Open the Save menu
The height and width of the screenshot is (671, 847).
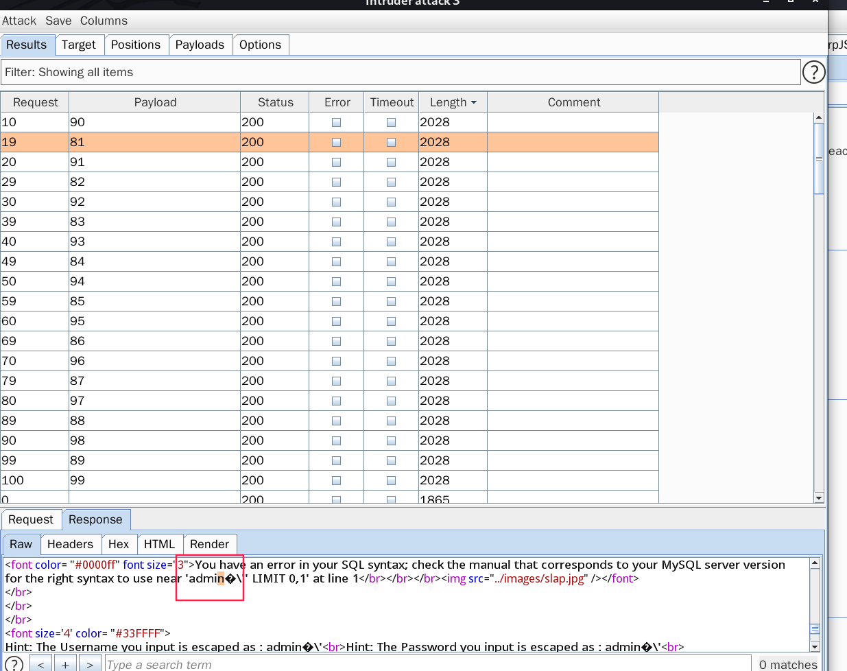[x=58, y=21]
